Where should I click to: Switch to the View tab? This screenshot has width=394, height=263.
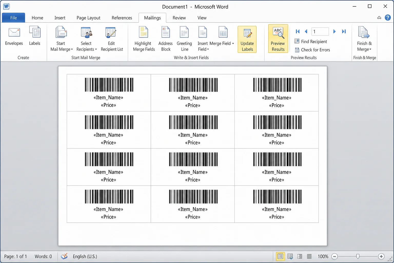pyautogui.click(x=202, y=18)
